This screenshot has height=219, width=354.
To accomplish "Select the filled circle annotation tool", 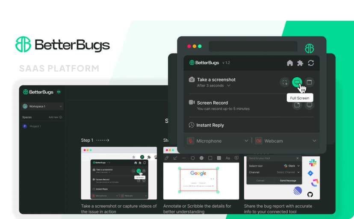I will [201, 158].
